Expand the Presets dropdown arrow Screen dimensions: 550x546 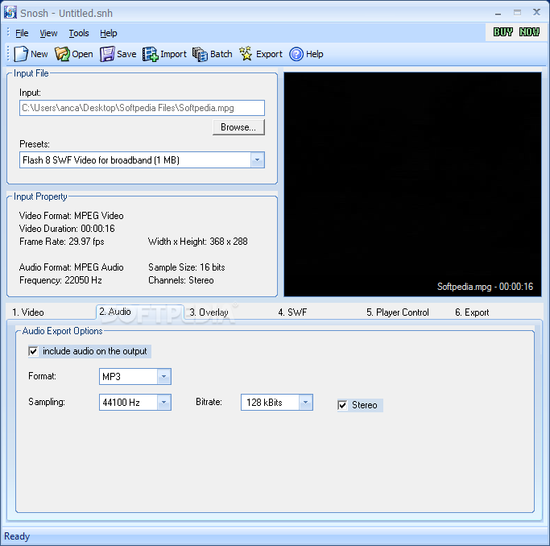click(x=258, y=160)
